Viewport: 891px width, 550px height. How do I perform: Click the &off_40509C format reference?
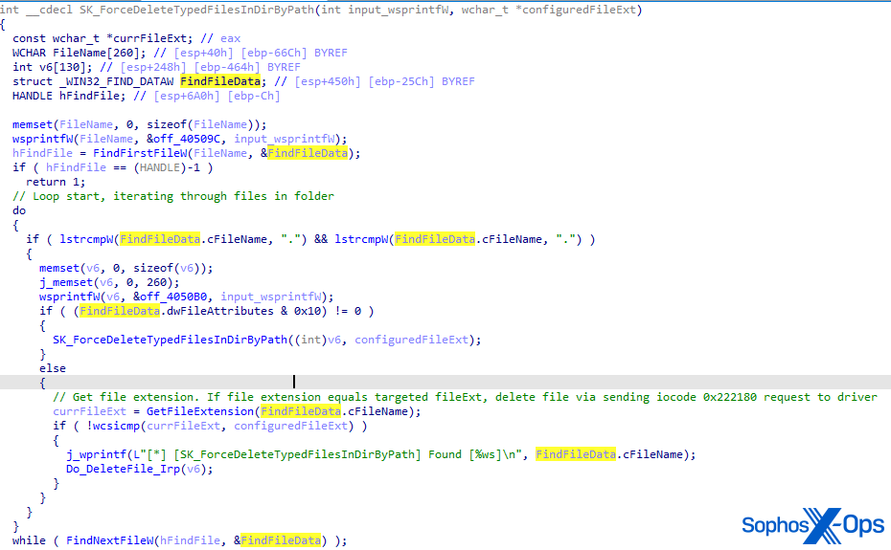[x=183, y=139]
